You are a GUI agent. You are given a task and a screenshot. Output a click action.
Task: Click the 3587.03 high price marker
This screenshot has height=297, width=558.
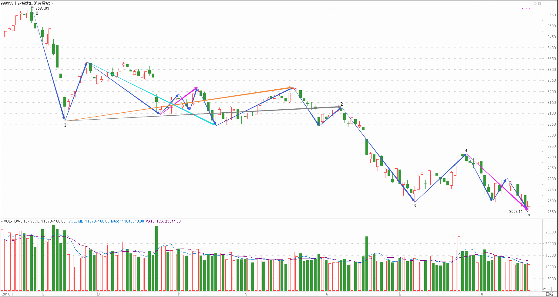point(42,8)
